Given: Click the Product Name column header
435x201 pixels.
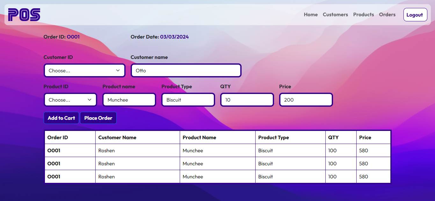Looking at the screenshot, I should 199,138.
